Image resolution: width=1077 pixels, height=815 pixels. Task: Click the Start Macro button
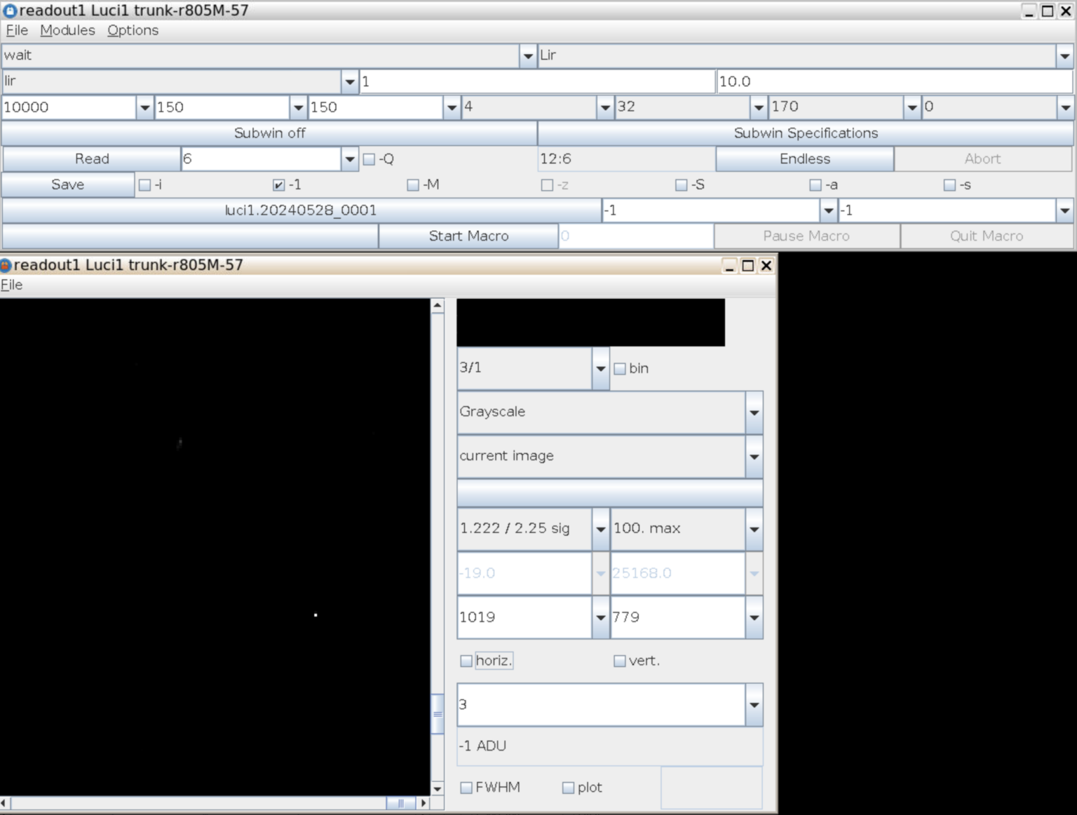pyautogui.click(x=468, y=236)
